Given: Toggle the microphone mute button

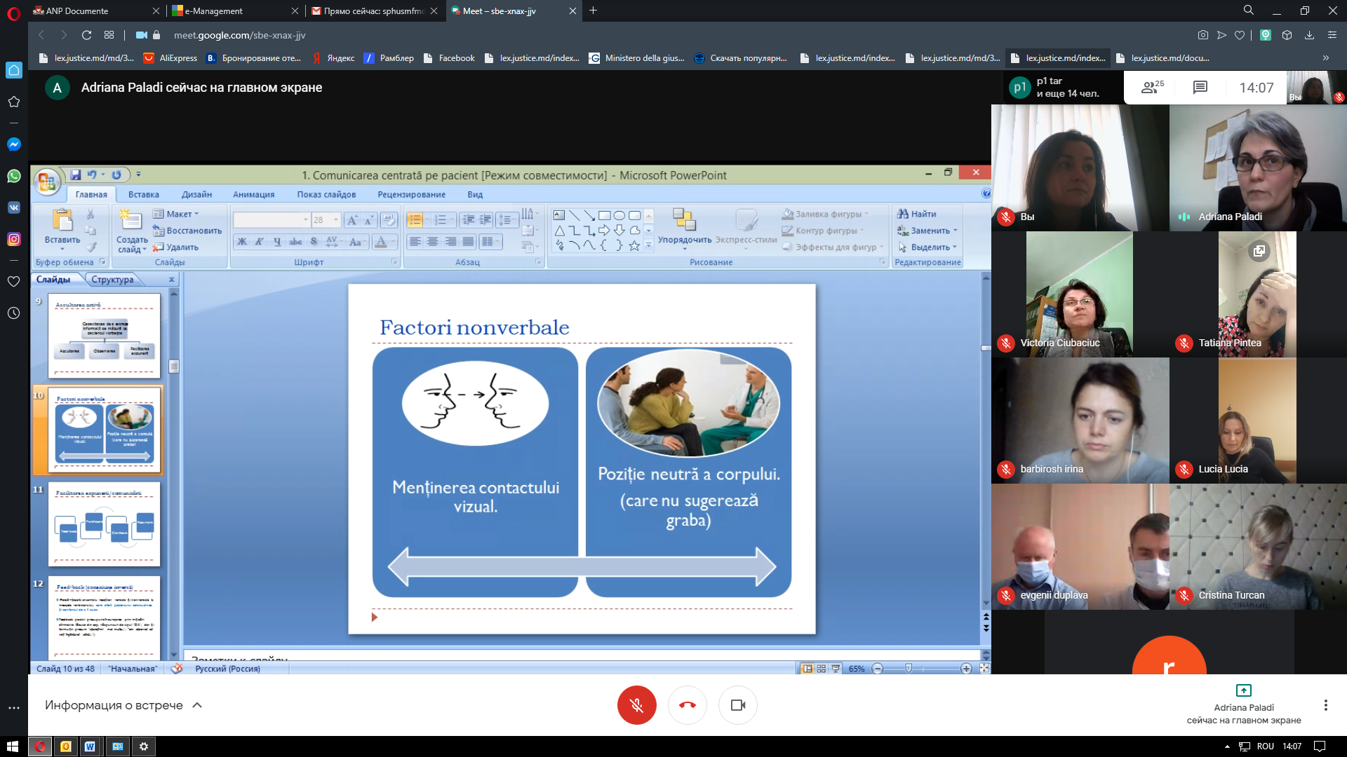Looking at the screenshot, I should [636, 705].
